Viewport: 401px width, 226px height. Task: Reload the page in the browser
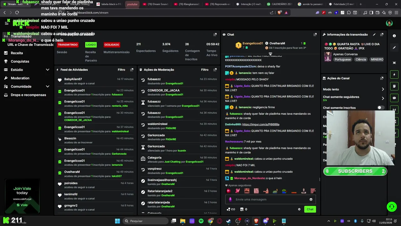[17, 13]
